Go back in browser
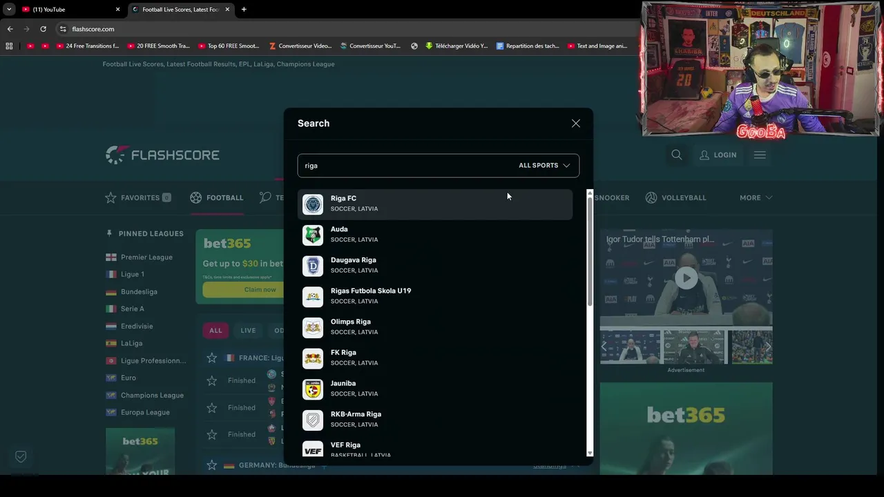Image resolution: width=884 pixels, height=497 pixels. pos(10,29)
